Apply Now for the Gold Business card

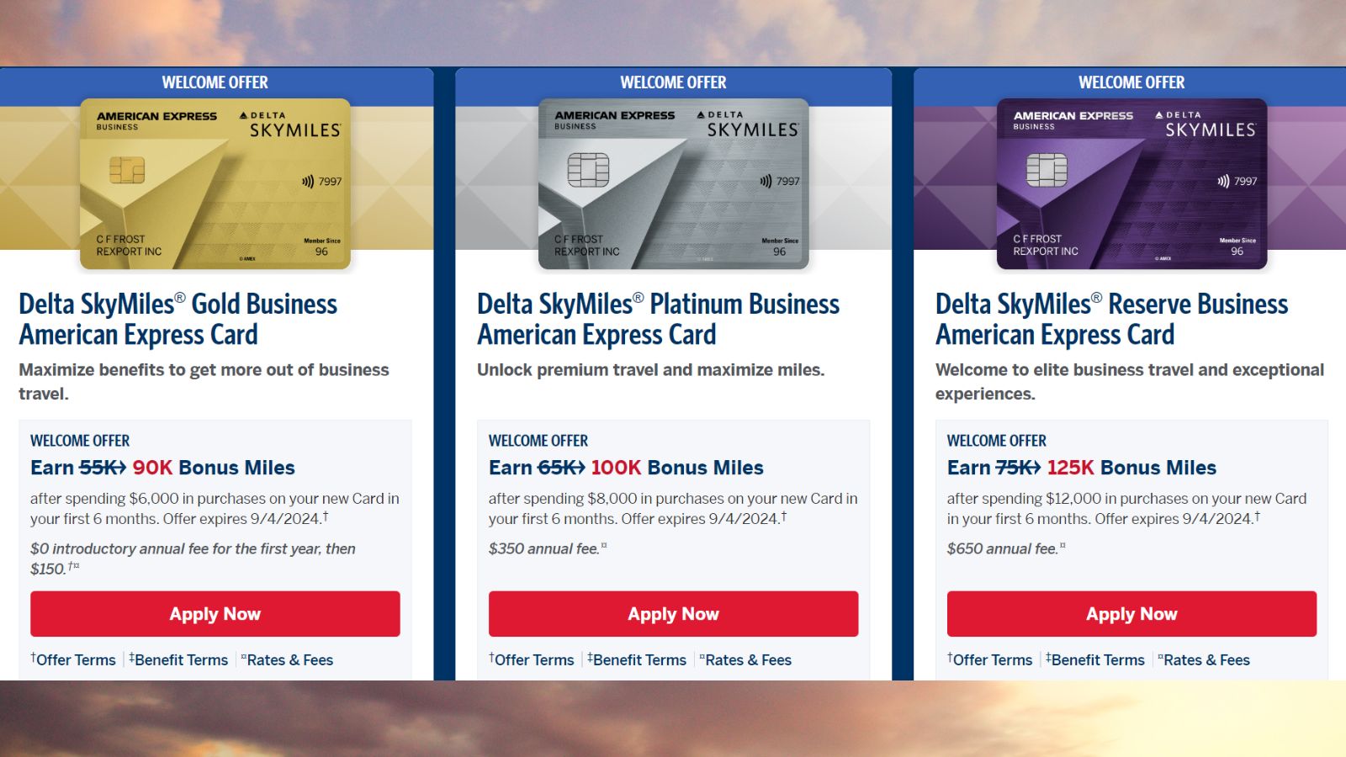coord(215,614)
